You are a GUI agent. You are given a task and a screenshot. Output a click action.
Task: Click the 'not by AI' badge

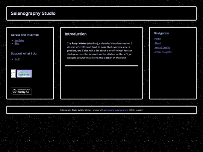click(x=21, y=91)
